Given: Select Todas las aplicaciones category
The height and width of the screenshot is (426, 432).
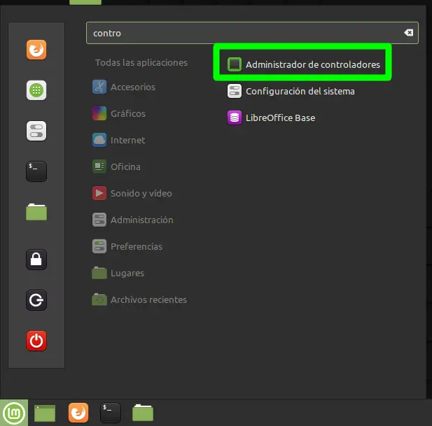Looking at the screenshot, I should [141, 63].
